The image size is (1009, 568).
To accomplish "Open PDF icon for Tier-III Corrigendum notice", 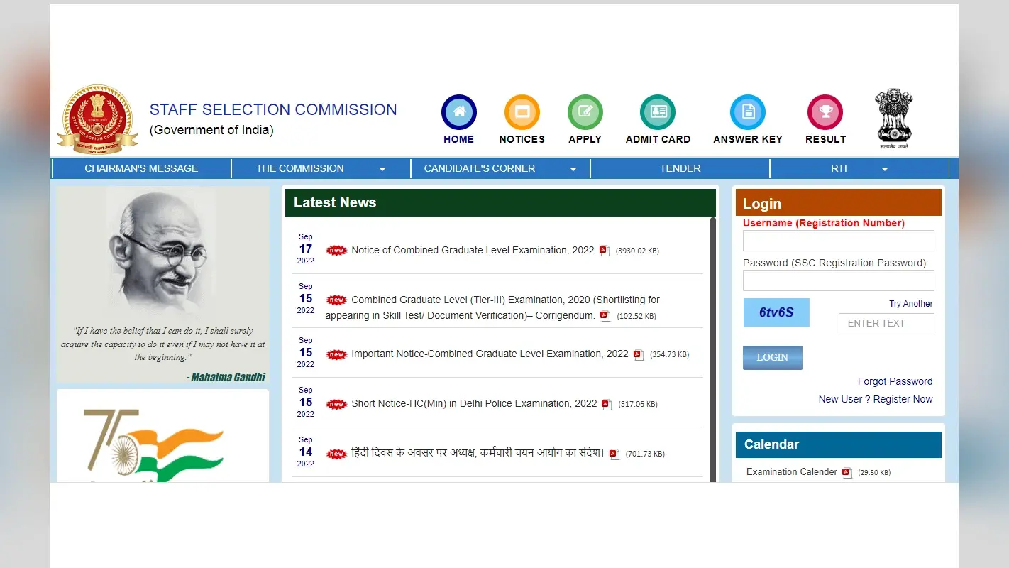I will [x=605, y=316].
